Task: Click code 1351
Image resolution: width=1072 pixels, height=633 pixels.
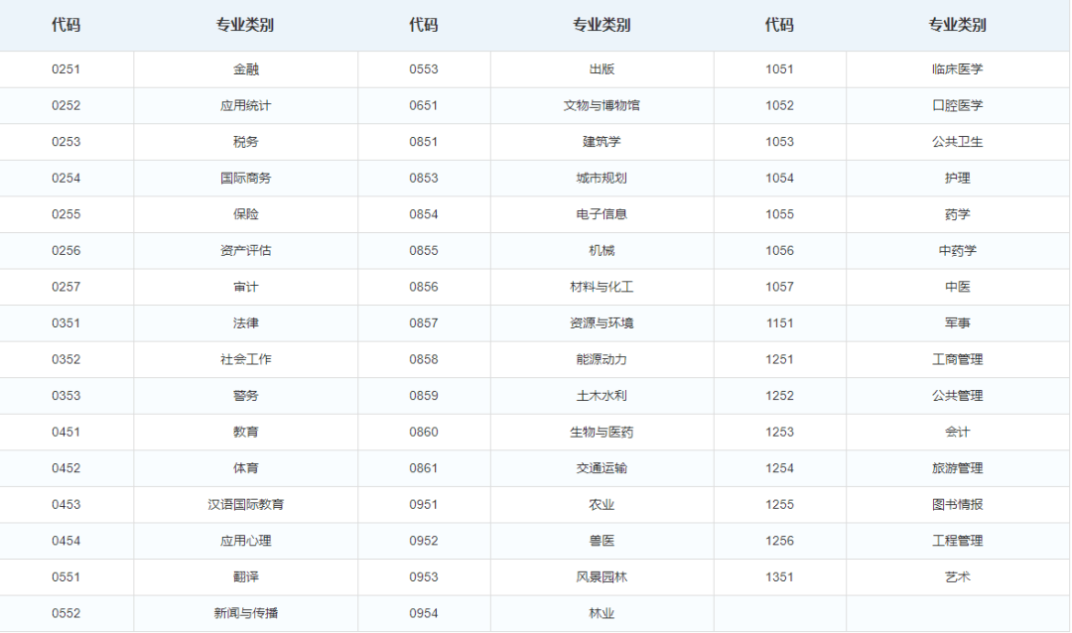Action: (x=779, y=576)
